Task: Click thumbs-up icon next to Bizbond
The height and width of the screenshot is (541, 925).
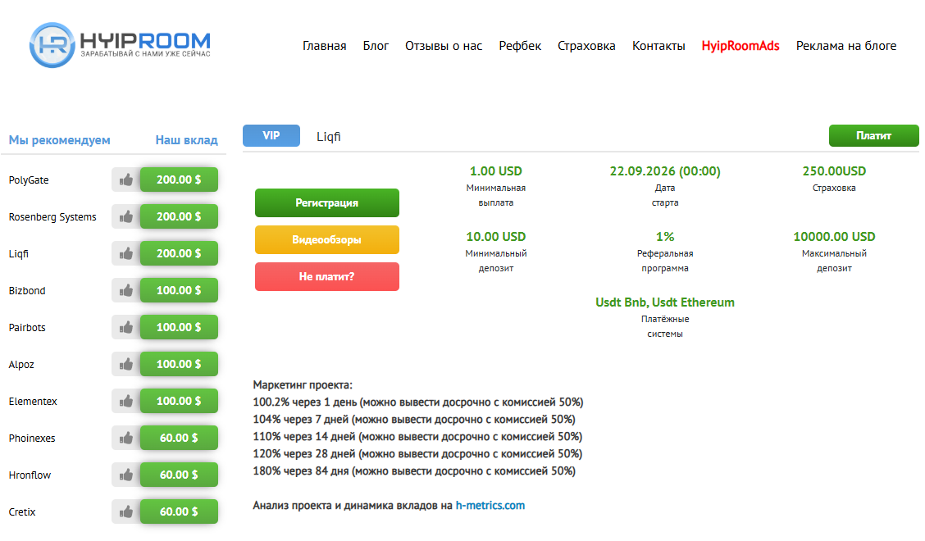Action: tap(126, 291)
